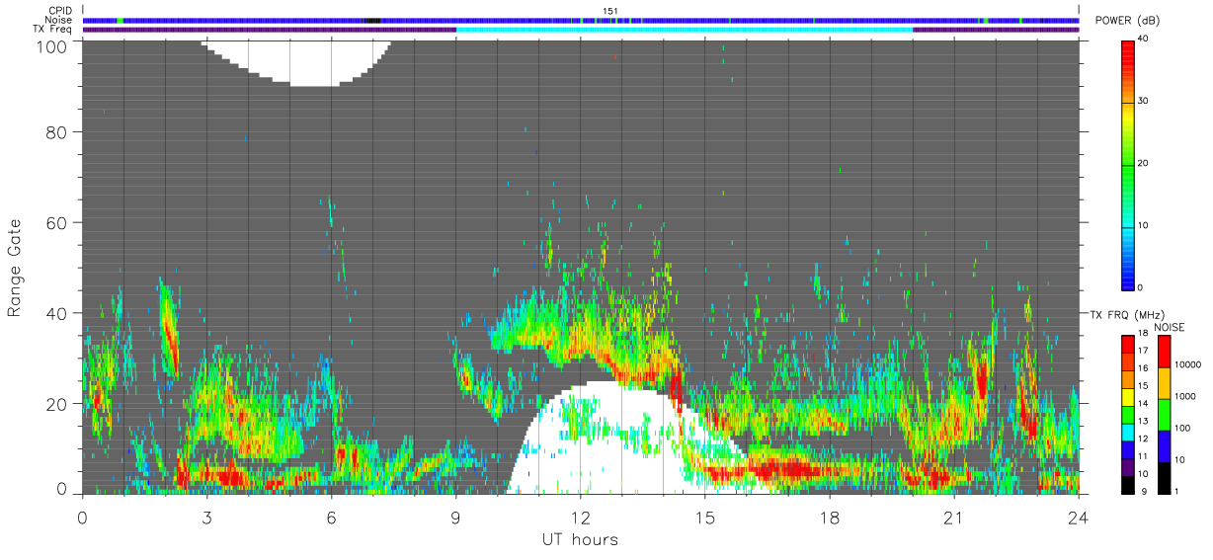1213x560 pixels.
Task: Click the 1 label on noise legend
Action: [1178, 492]
